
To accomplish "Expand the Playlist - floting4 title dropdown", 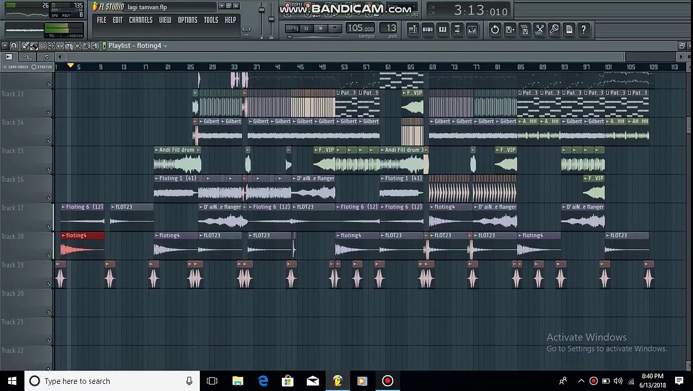I will 165,46.
